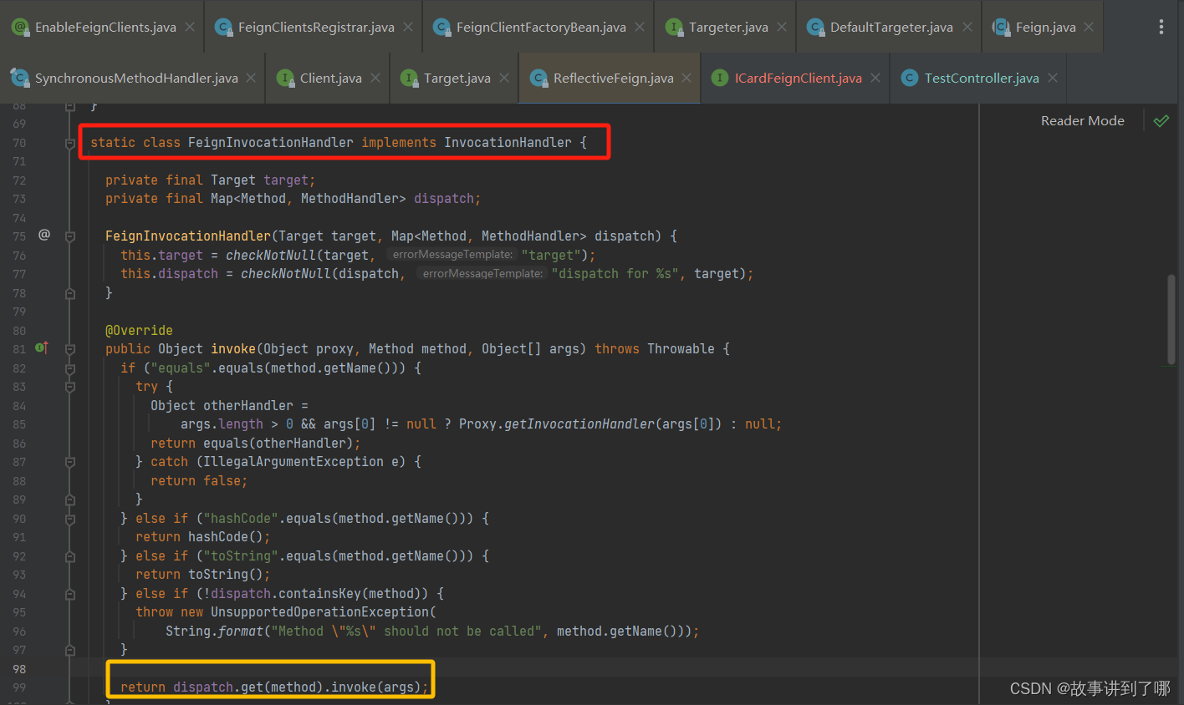Click the checkNotNull call on line 76
The image size is (1184, 705).
click(271, 255)
